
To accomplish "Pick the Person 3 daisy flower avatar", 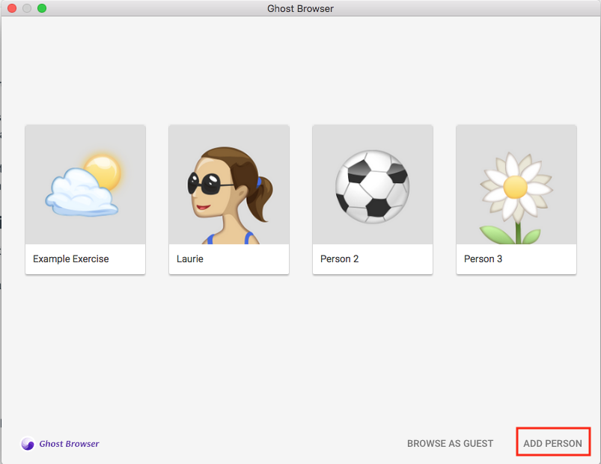I will point(516,185).
